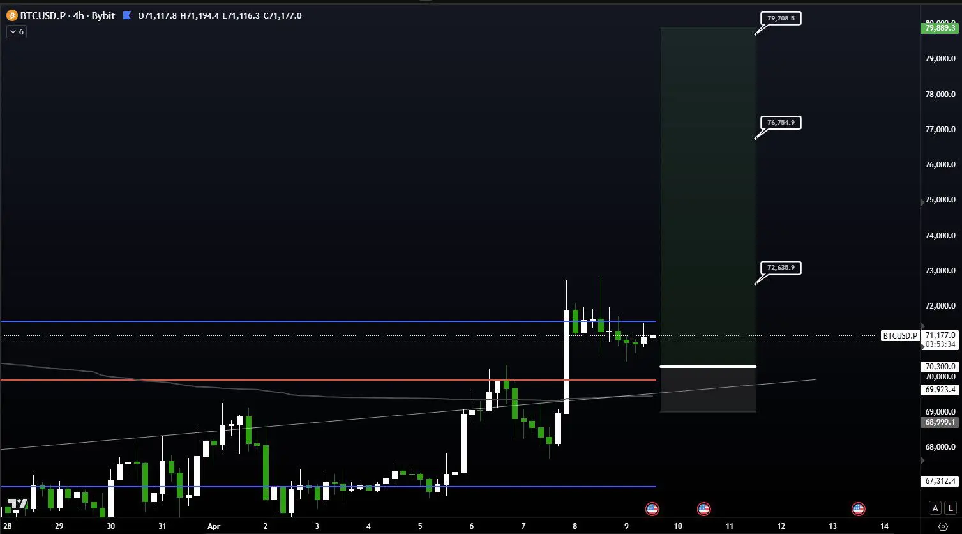The width and height of the screenshot is (962, 534).
Task: Click the 73,000.0 price axis tick
Action: coord(940,271)
